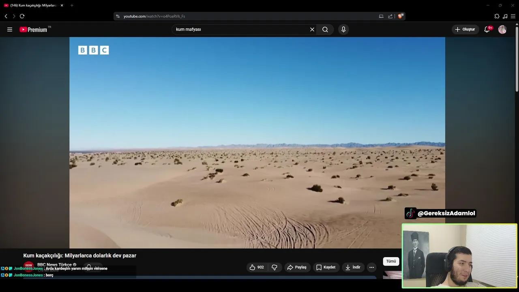Open the more actions three-dot menu
The width and height of the screenshot is (519, 292).
pos(371,267)
